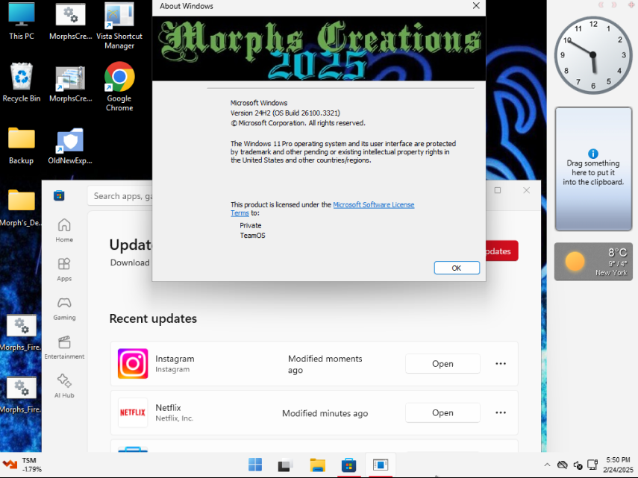This screenshot has height=478, width=638.
Task: Select the Vista Shortcut Manager desktop icon
Action: click(119, 26)
